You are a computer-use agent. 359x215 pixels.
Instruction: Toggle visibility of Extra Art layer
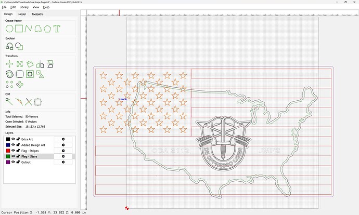tap(13, 139)
